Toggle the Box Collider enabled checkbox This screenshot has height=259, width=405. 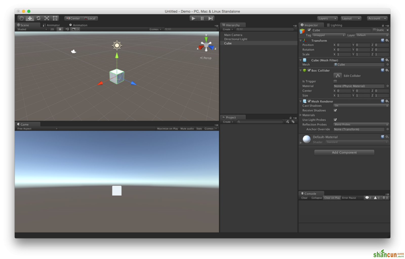(x=309, y=70)
